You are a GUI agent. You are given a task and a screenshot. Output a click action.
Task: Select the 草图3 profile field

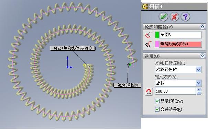pyautogui.click(x=180, y=35)
